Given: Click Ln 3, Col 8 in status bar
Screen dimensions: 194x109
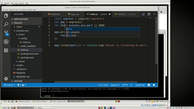Looking at the screenshot, I should [103, 85].
